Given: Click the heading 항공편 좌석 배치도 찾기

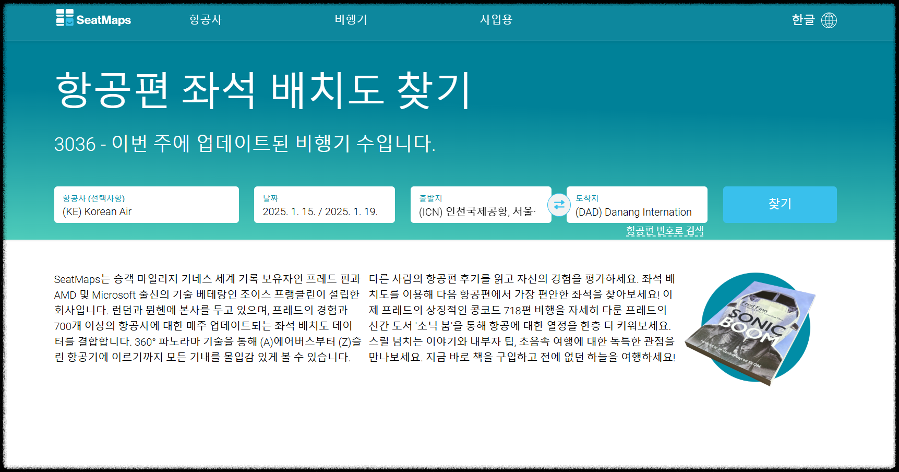Looking at the screenshot, I should tap(263, 90).
